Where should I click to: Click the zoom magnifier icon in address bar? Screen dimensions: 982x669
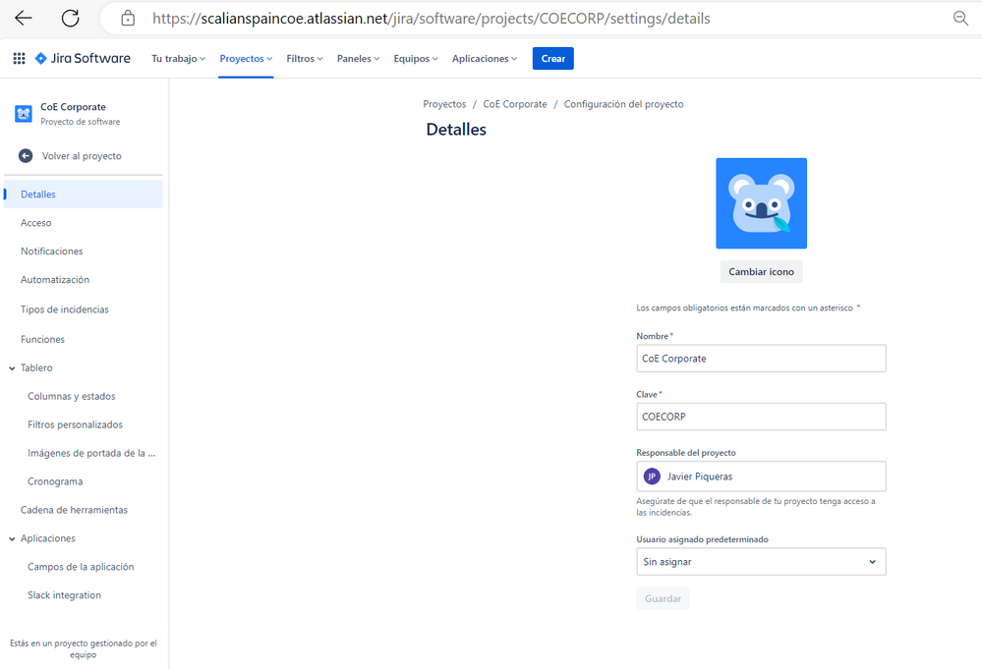(960, 18)
